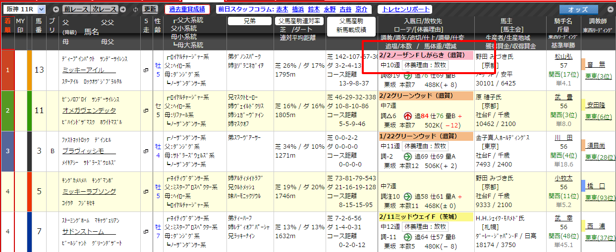Click the refresh circular-arrows icon
The width and height of the screenshot is (616, 252).
[136, 9]
